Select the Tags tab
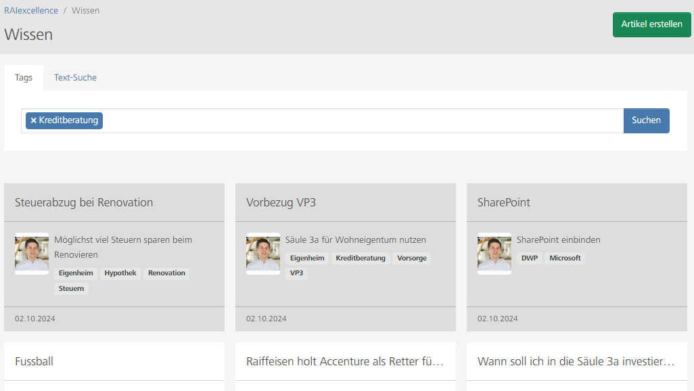 (x=24, y=78)
